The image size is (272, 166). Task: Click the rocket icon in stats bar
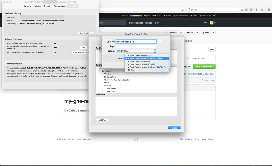click(214, 16)
